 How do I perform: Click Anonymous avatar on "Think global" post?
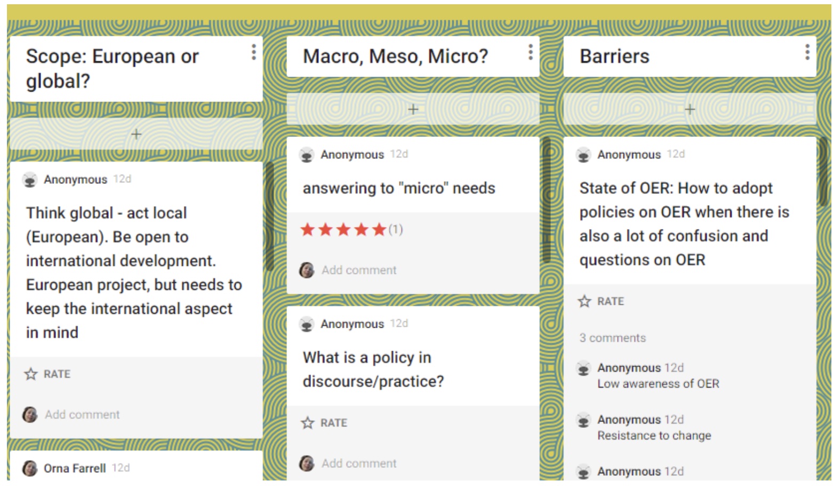[30, 180]
